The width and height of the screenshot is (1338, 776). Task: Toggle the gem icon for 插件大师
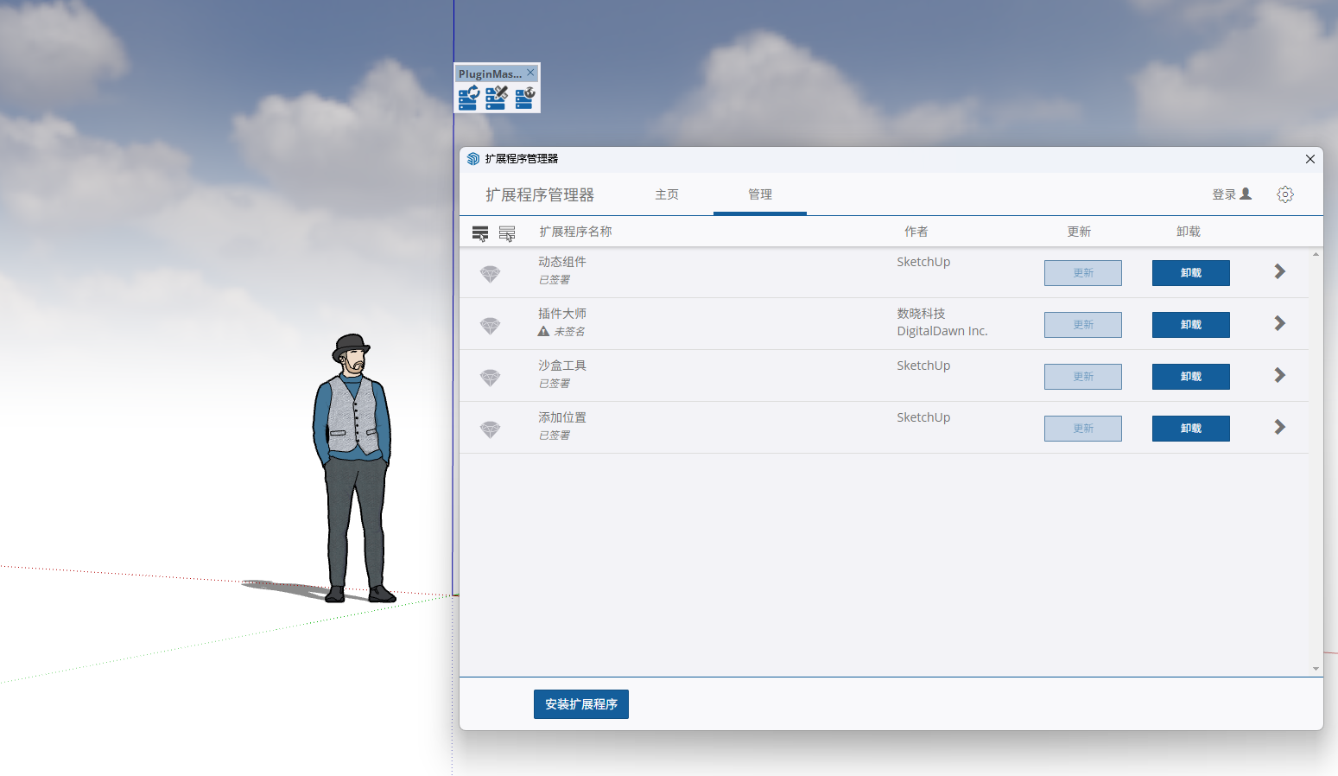pyautogui.click(x=490, y=326)
